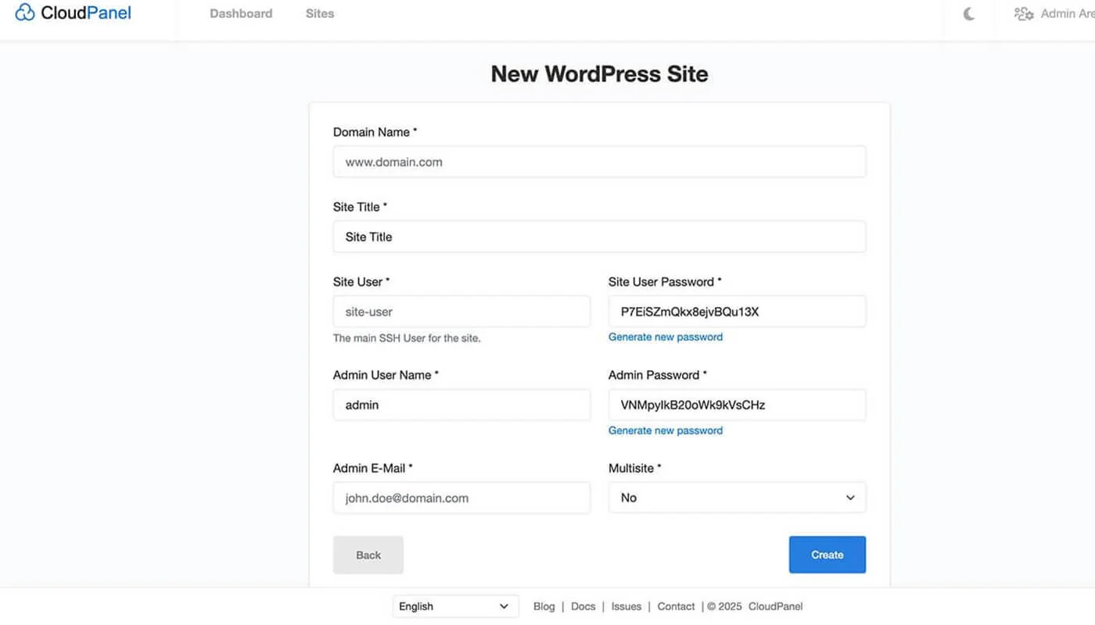
Task: Open the English language selector
Action: 455,605
